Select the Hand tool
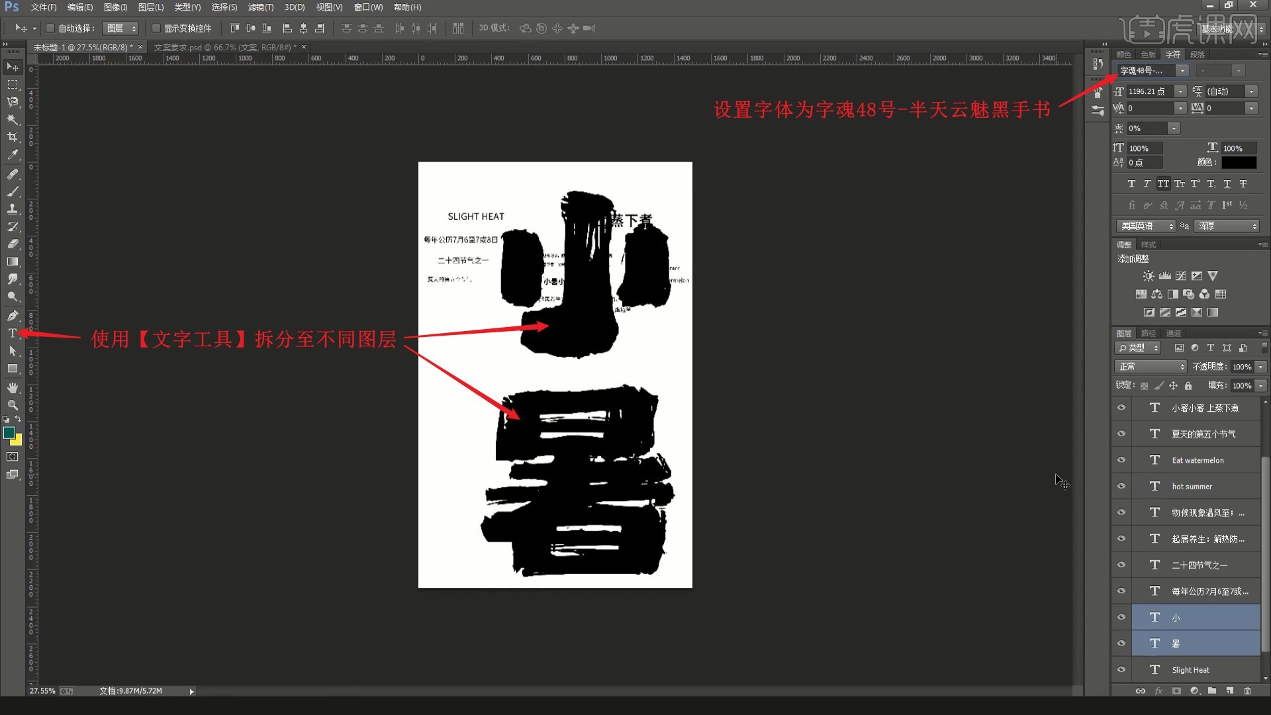Viewport: 1271px width, 715px height. pos(13,387)
